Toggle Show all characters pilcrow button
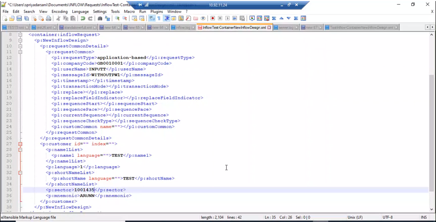The image size is (436, 222). click(159, 19)
